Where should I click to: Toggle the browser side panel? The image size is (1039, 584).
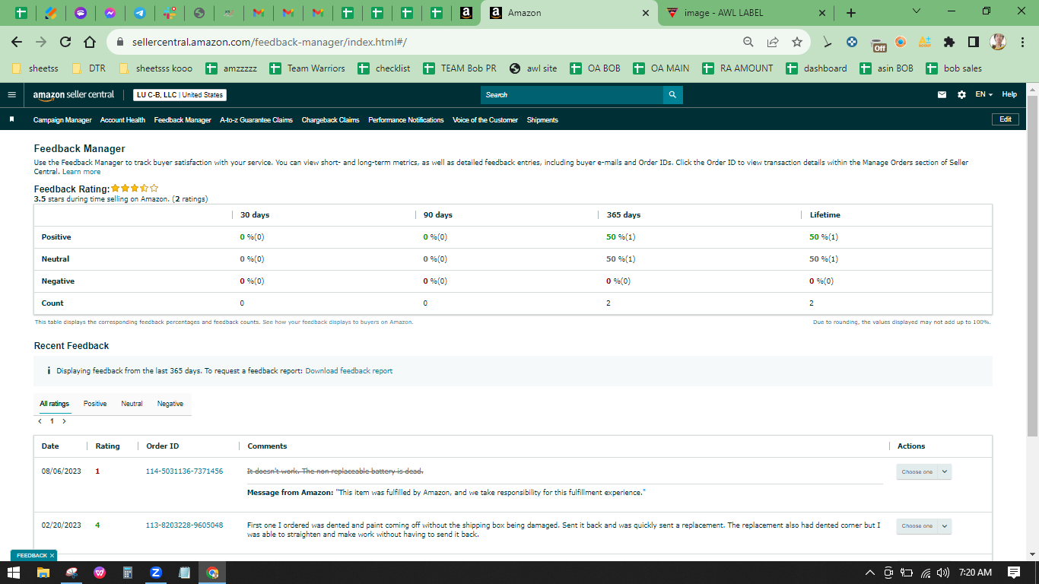point(973,43)
